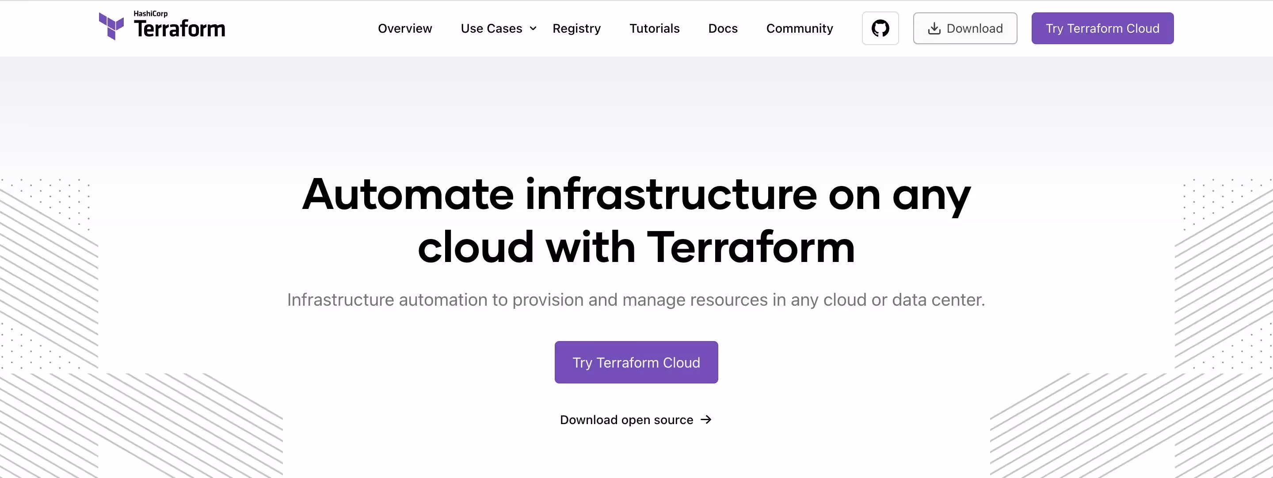Click the HashiCorp Terraform wordmark
The height and width of the screenshot is (478, 1273).
tap(181, 30)
